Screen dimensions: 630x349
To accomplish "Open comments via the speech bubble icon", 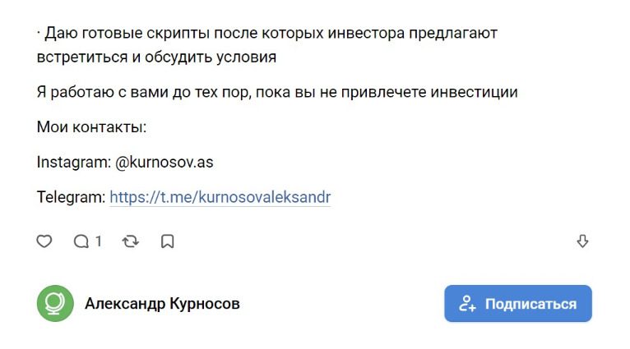I will click(x=81, y=241).
